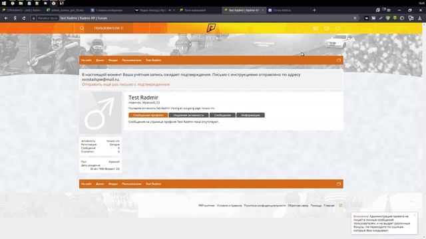Open Политика конфиденциальности footer link
This screenshot has height=239, width=426.
[265, 205]
